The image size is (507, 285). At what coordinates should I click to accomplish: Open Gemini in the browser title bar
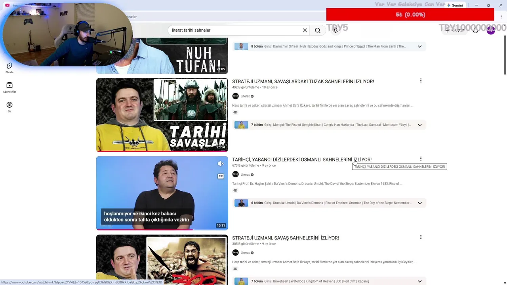pyautogui.click(x=455, y=5)
